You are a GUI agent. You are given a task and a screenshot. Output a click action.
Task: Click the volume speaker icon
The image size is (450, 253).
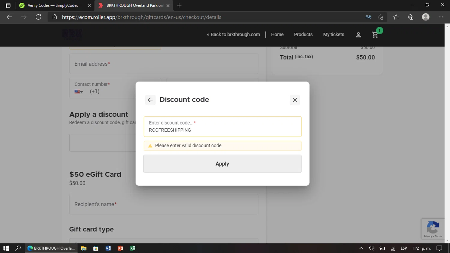[371, 248]
